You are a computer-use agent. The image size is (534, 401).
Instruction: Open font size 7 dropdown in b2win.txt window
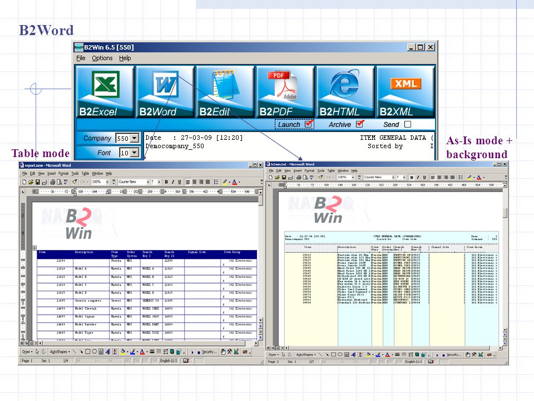[404, 177]
